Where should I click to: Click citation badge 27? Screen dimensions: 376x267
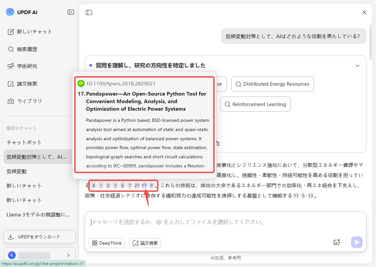click(137, 186)
